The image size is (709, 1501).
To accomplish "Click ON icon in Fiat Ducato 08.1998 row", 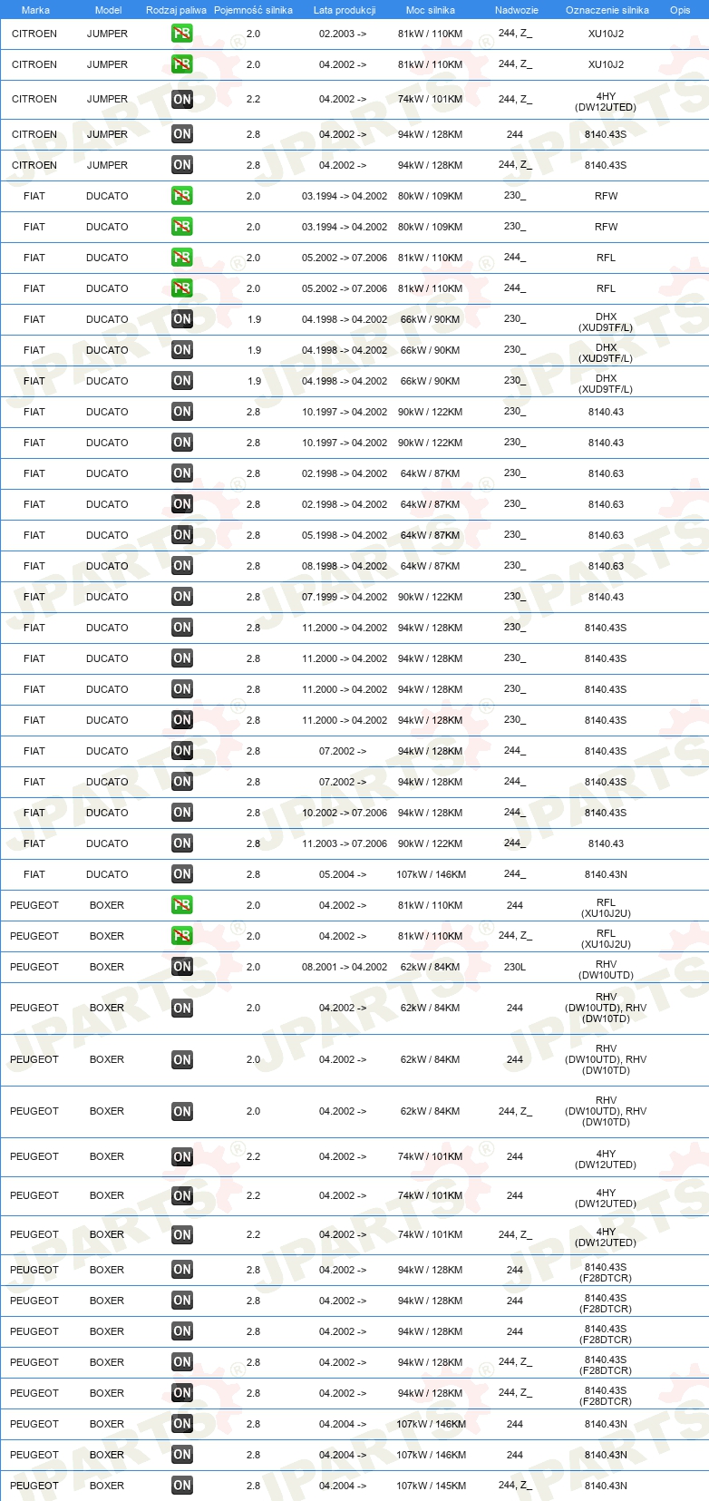I will click(182, 566).
